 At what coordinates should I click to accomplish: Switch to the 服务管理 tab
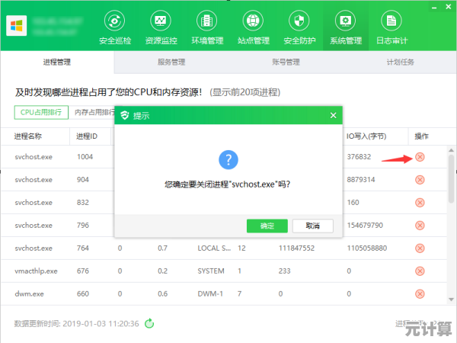pos(171,63)
